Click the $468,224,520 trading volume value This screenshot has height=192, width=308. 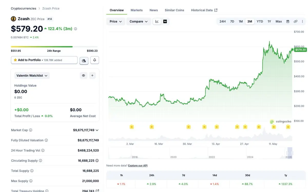click(x=88, y=151)
